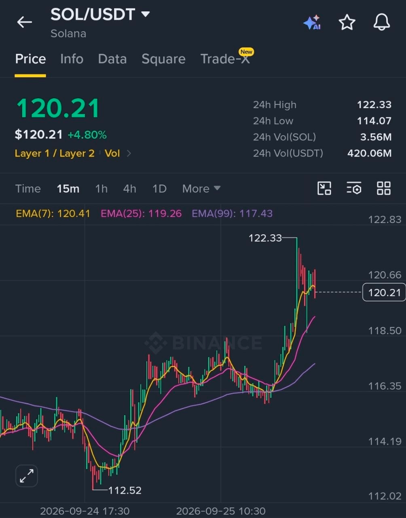Open the AI assistant sparkle icon
Screen dimensions: 406x518
pyautogui.click(x=312, y=23)
